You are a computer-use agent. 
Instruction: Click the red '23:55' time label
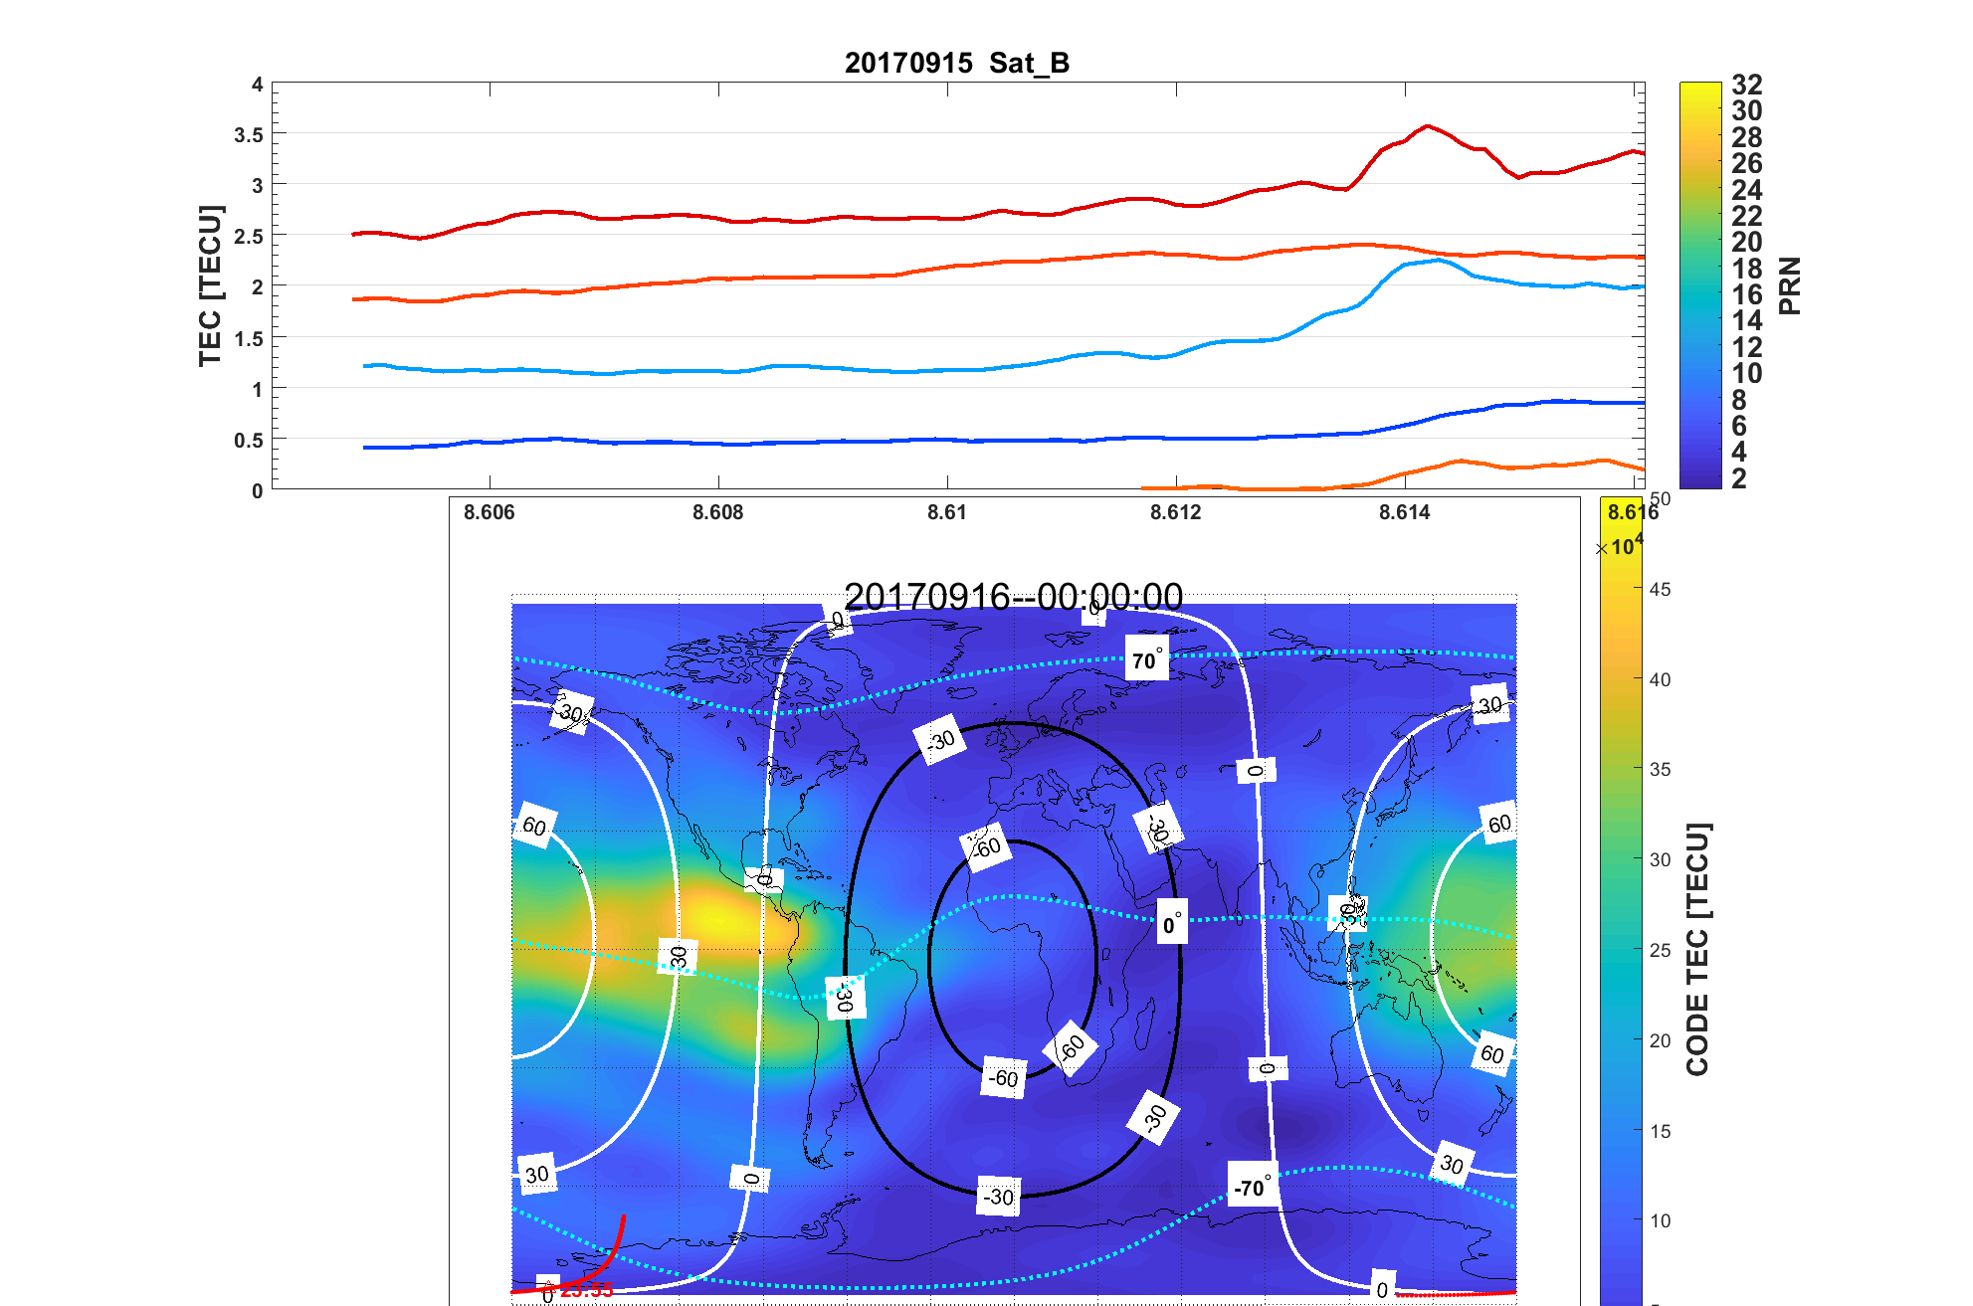pos(587,1291)
